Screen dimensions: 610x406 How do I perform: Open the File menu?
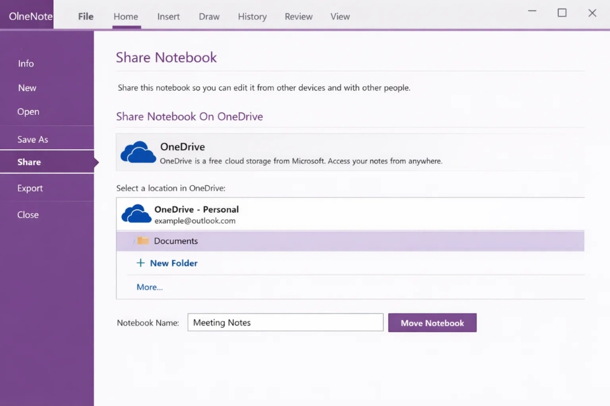pos(85,16)
